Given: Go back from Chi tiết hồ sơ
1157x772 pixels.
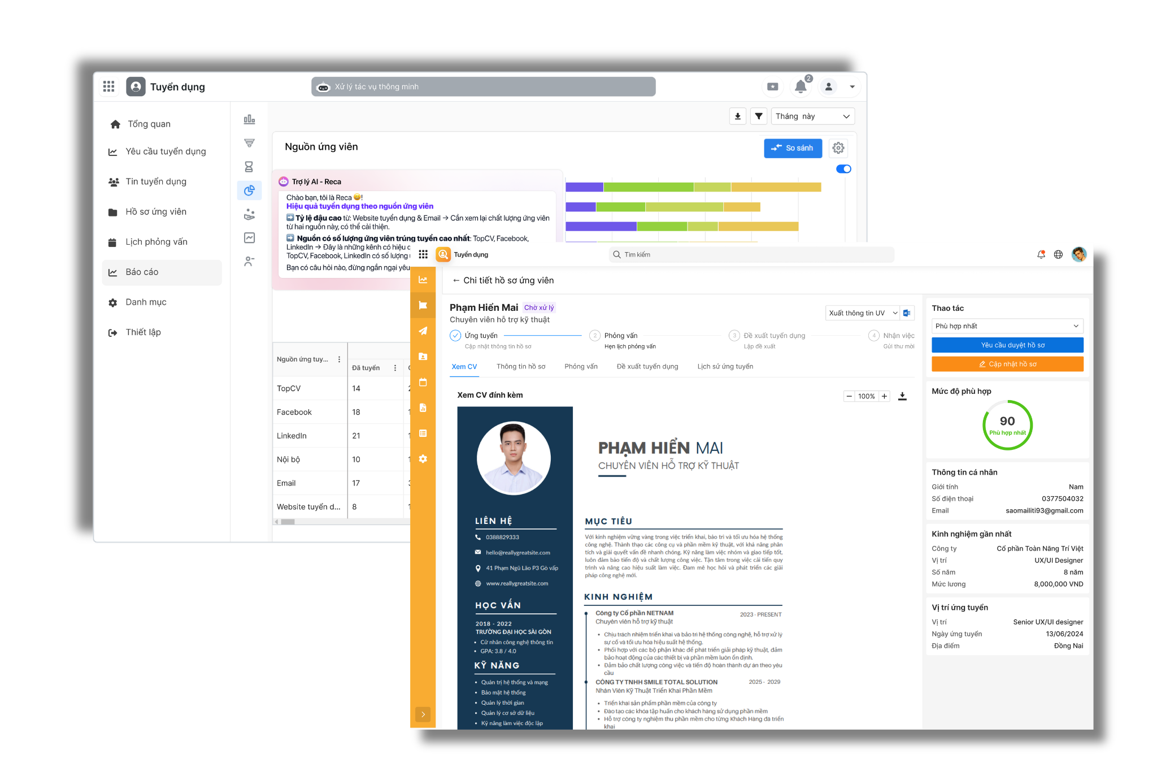Looking at the screenshot, I should (456, 280).
